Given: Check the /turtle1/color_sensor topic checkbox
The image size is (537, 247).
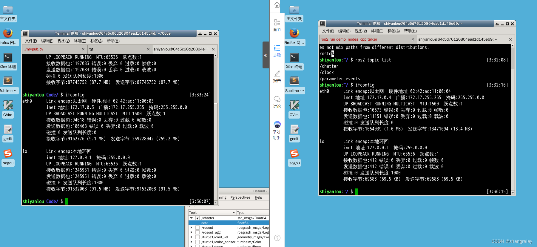Looking at the screenshot, I should click(197, 242).
